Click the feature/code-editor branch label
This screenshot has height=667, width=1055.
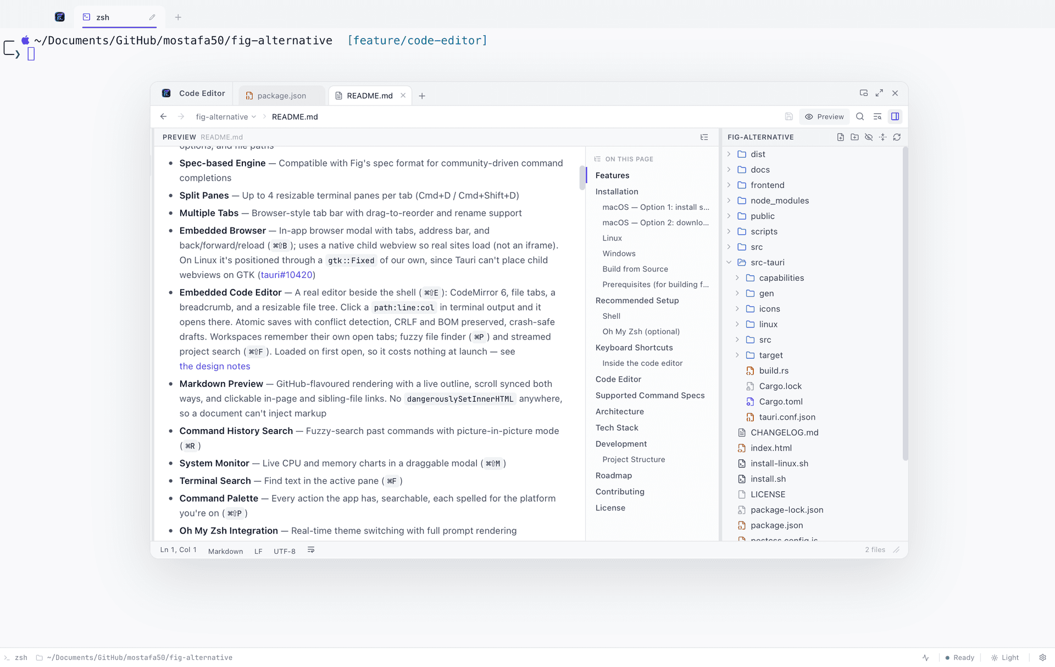click(417, 41)
